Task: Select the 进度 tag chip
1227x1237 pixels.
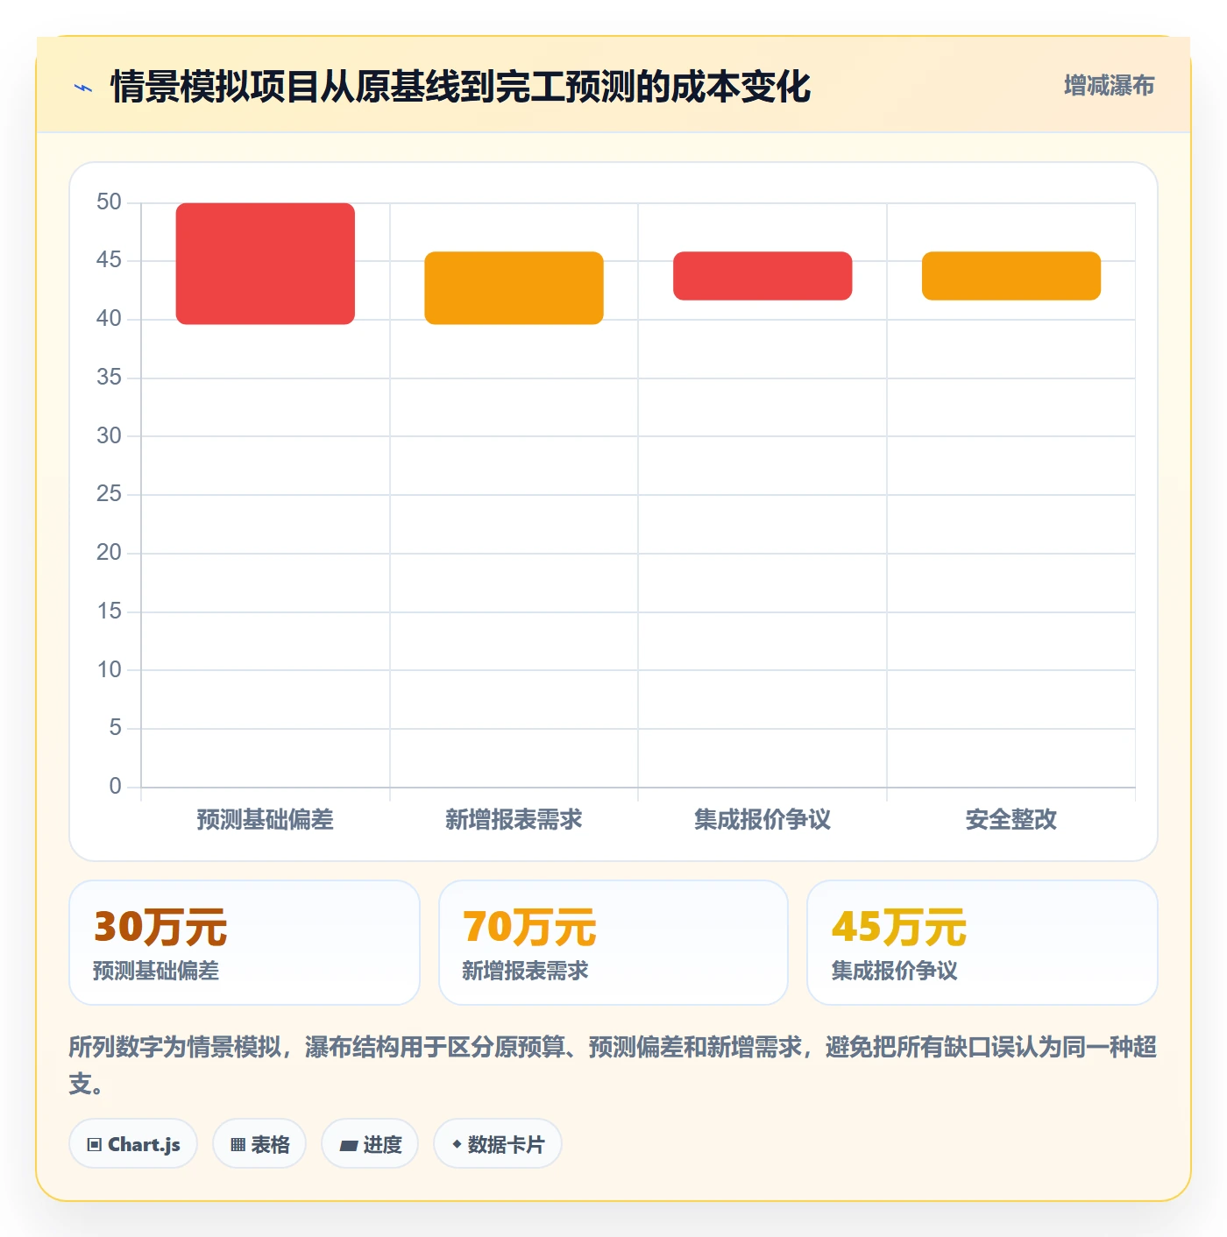Action: pyautogui.click(x=370, y=1144)
